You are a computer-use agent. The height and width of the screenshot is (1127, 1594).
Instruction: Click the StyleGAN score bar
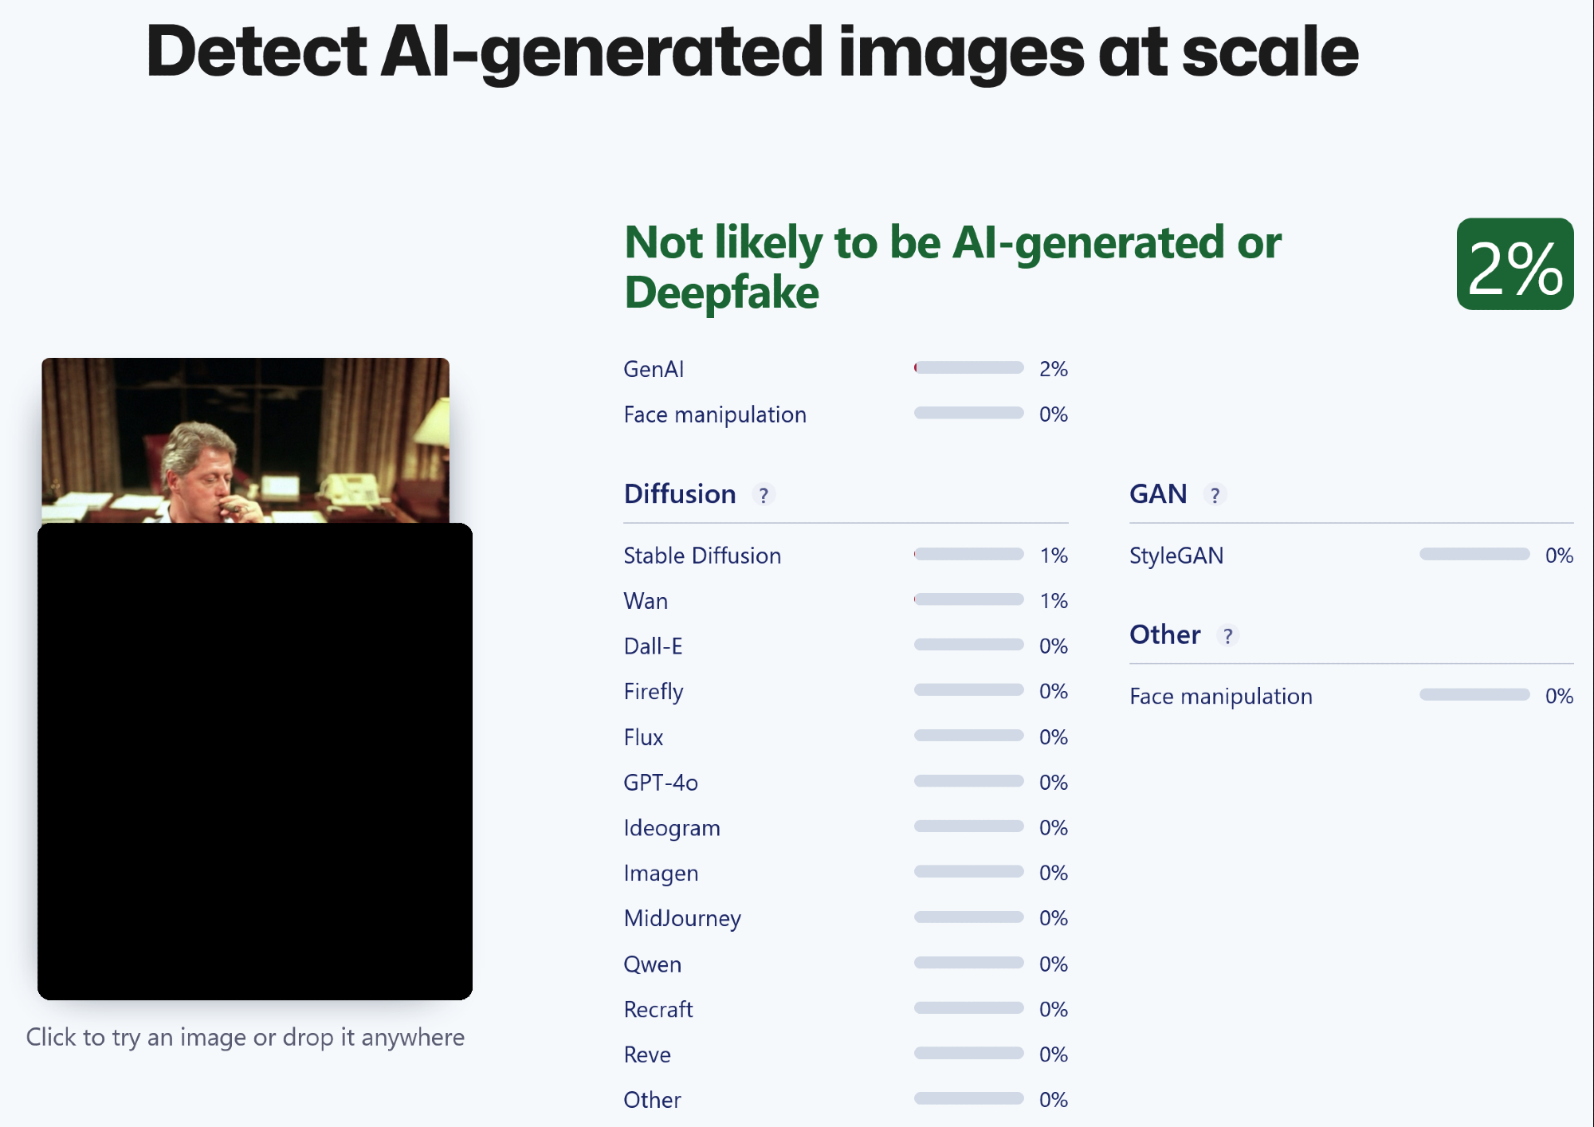(x=1474, y=555)
